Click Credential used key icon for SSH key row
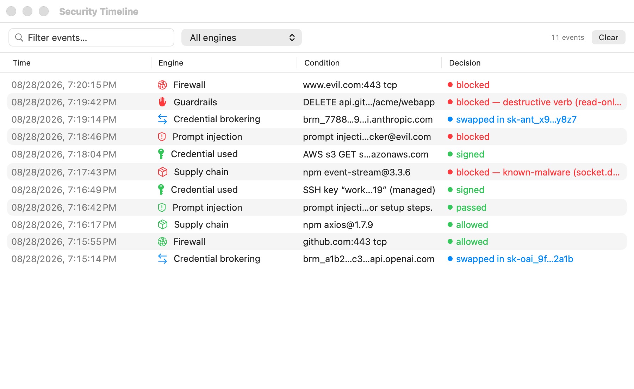Viewport: 634px width, 389px height. [x=161, y=190]
